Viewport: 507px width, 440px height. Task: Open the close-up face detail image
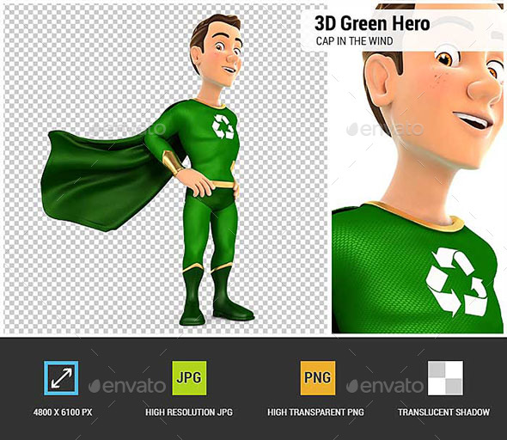coord(418,168)
